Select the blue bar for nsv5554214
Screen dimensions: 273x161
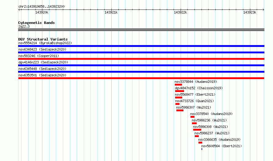[141, 46]
